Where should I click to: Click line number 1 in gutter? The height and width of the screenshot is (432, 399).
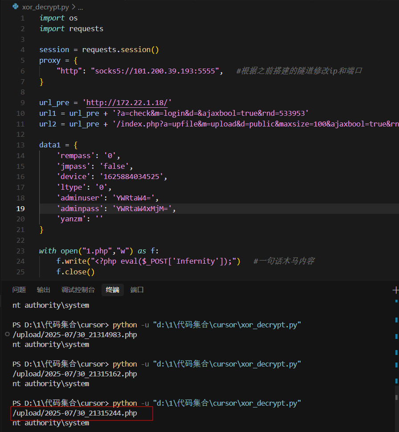[x=23, y=18]
